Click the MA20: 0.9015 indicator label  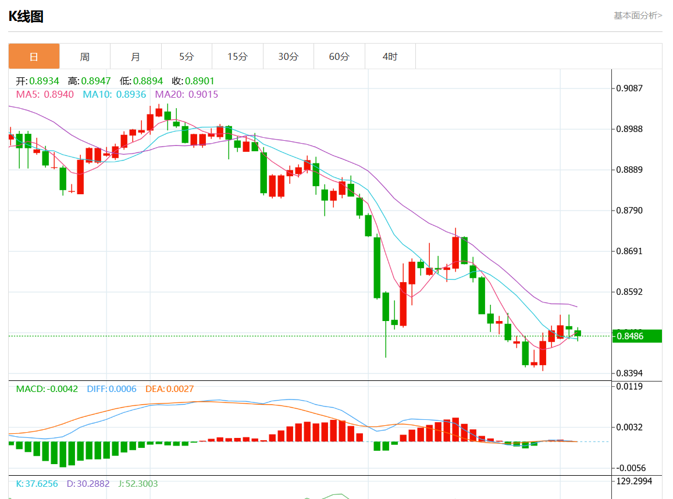187,94
